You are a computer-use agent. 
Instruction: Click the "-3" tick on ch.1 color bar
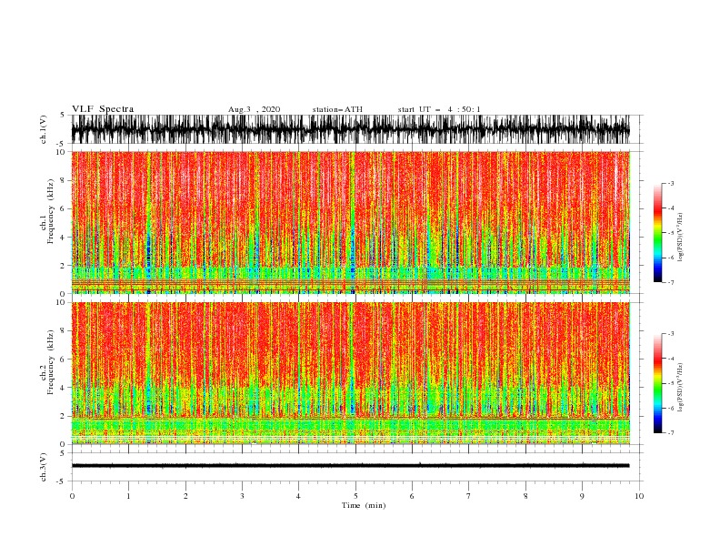click(670, 183)
